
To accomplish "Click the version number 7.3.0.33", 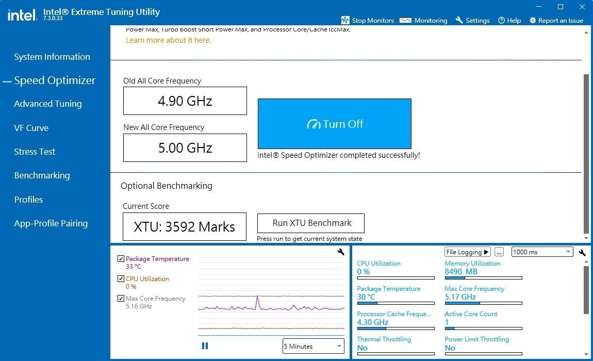I will 53,18.
